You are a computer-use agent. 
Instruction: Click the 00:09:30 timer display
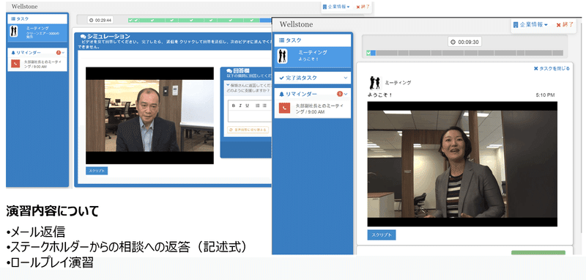tap(464, 42)
